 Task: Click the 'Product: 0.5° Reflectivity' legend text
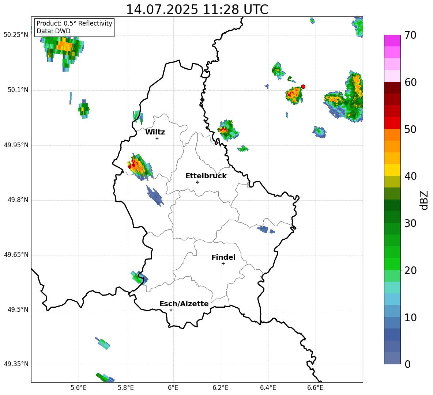point(74,23)
